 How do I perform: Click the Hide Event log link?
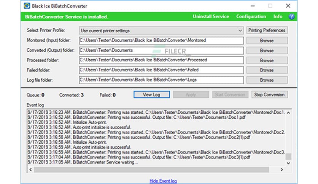(163, 181)
